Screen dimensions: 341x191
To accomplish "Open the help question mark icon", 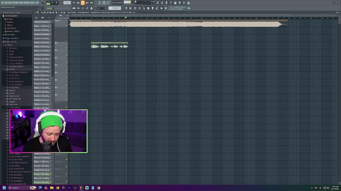I will (171, 3).
